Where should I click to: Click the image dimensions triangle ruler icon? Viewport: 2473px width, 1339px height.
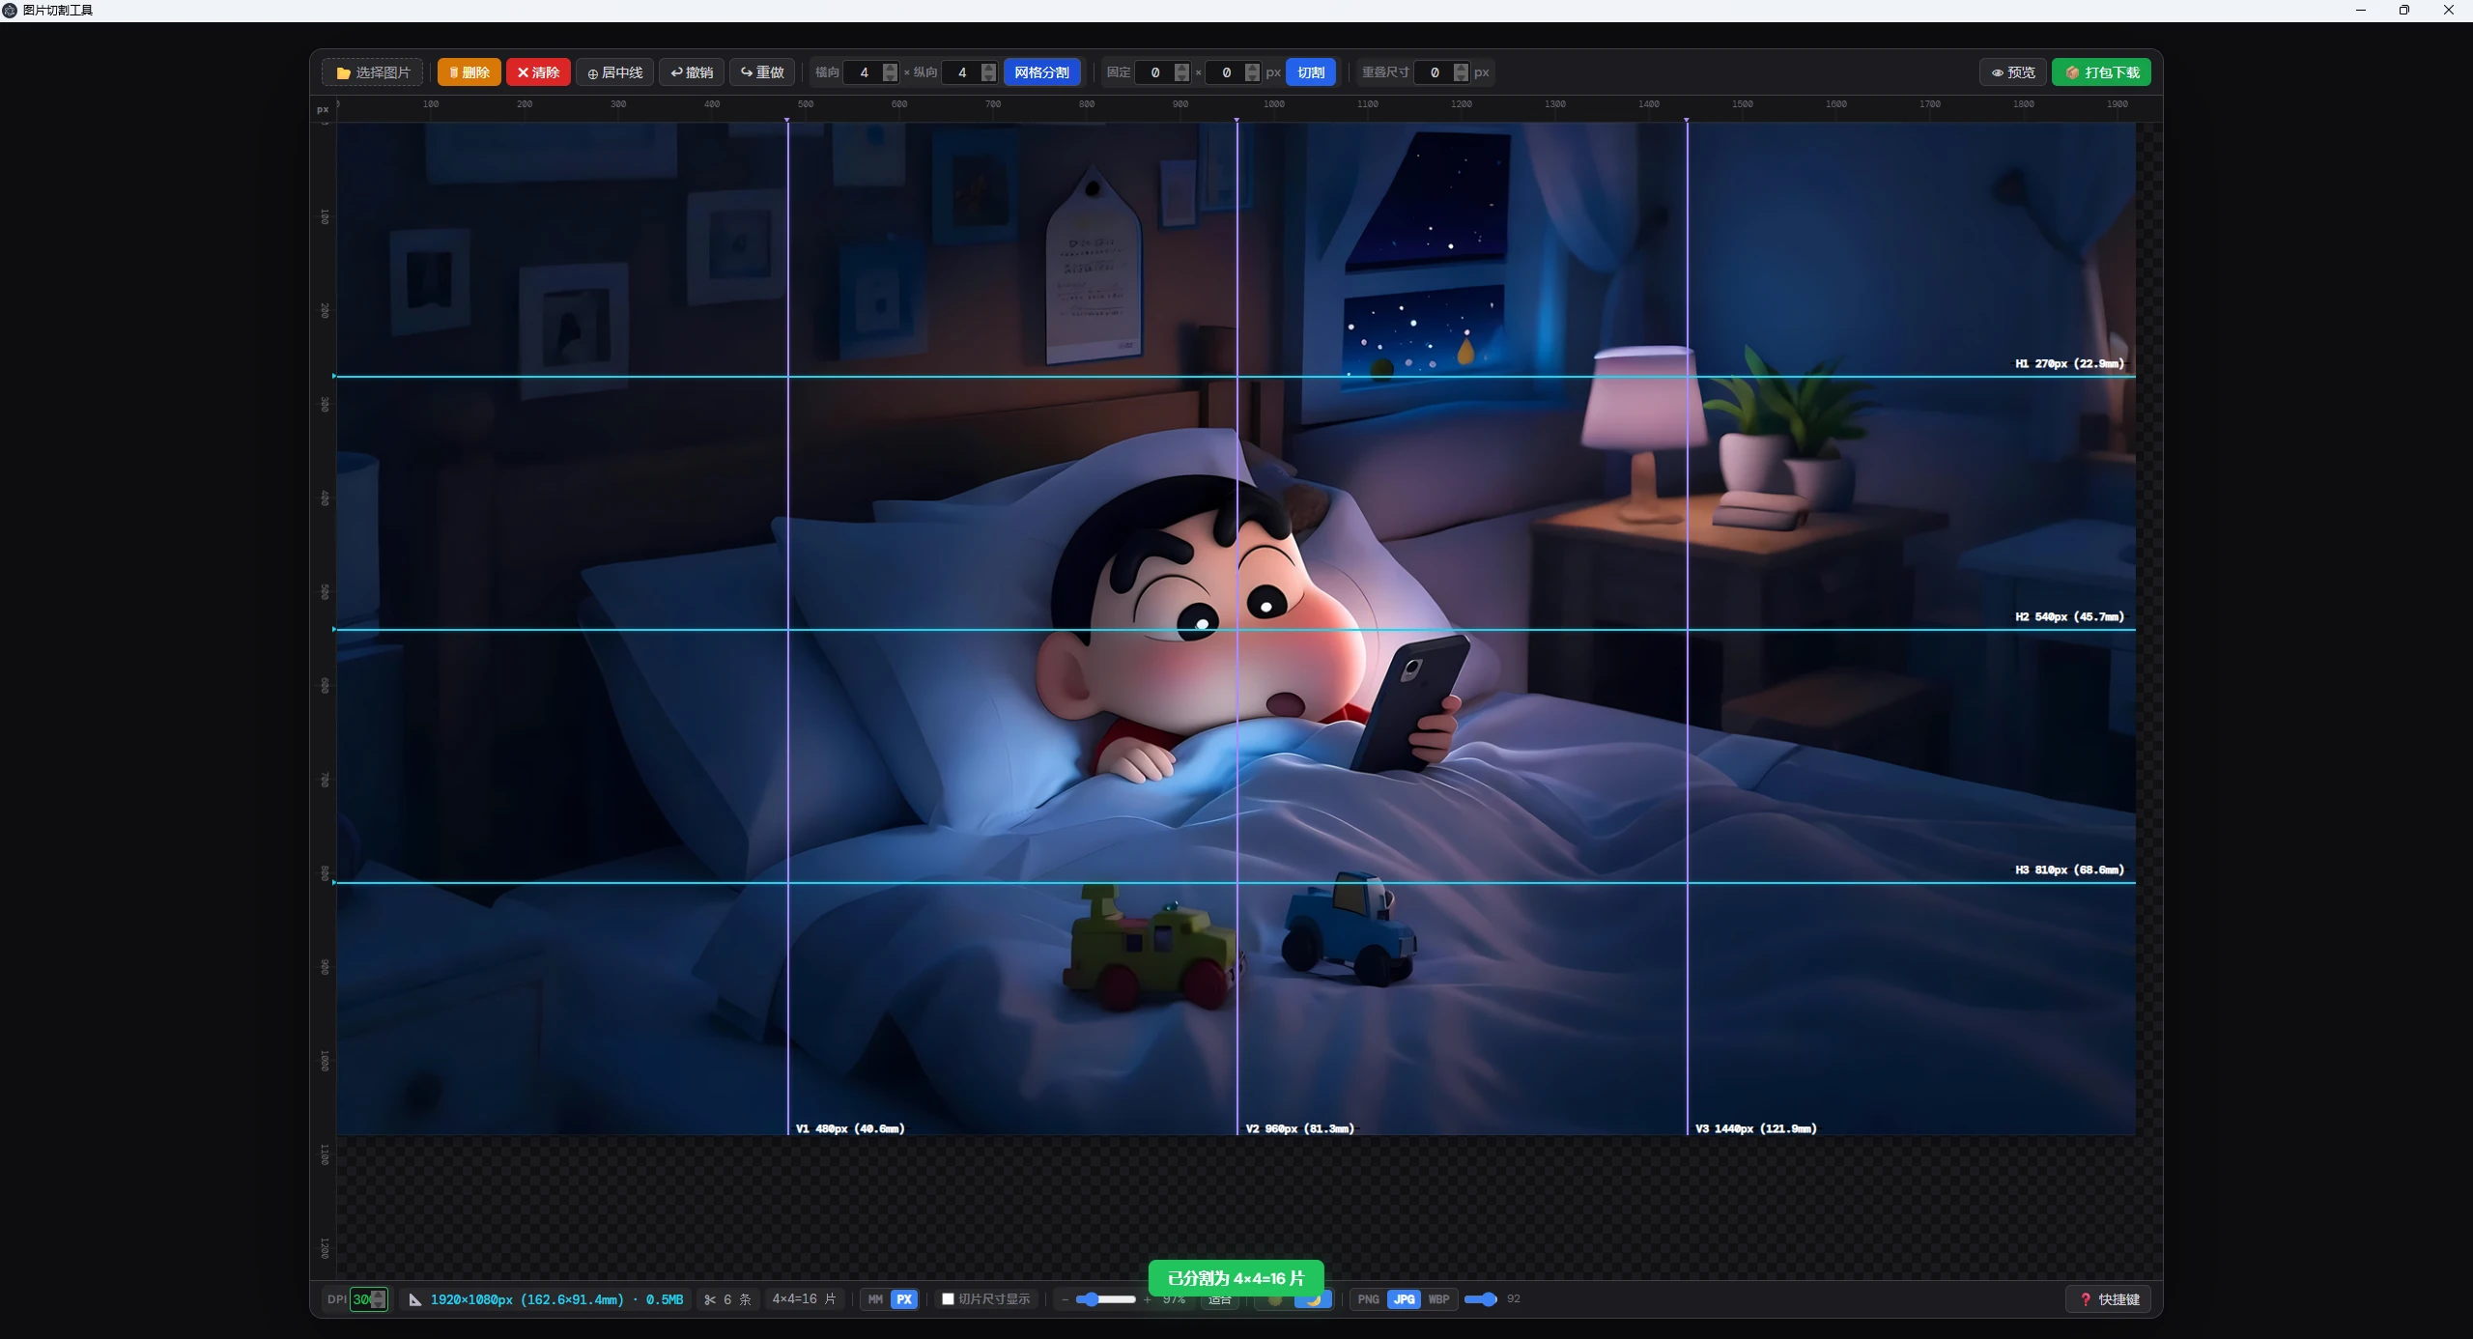click(x=415, y=1299)
